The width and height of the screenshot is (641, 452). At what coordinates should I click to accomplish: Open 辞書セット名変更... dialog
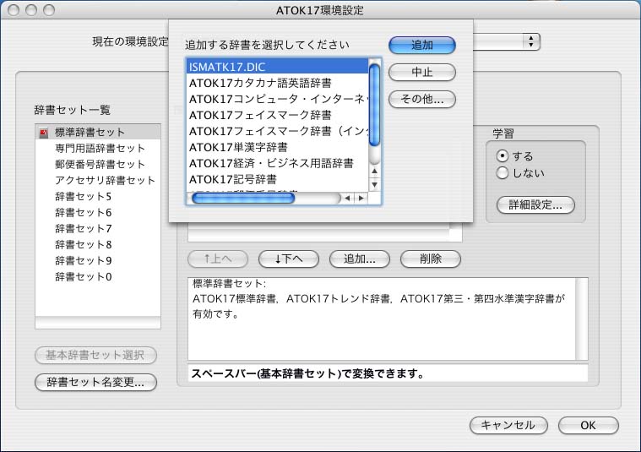click(x=95, y=382)
